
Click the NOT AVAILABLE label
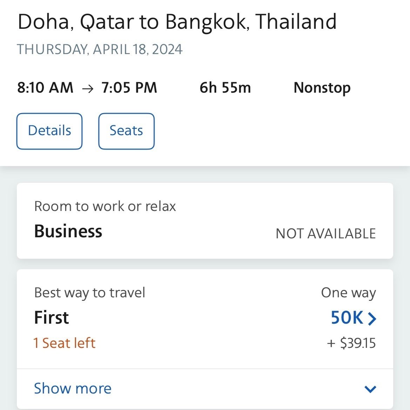point(325,233)
